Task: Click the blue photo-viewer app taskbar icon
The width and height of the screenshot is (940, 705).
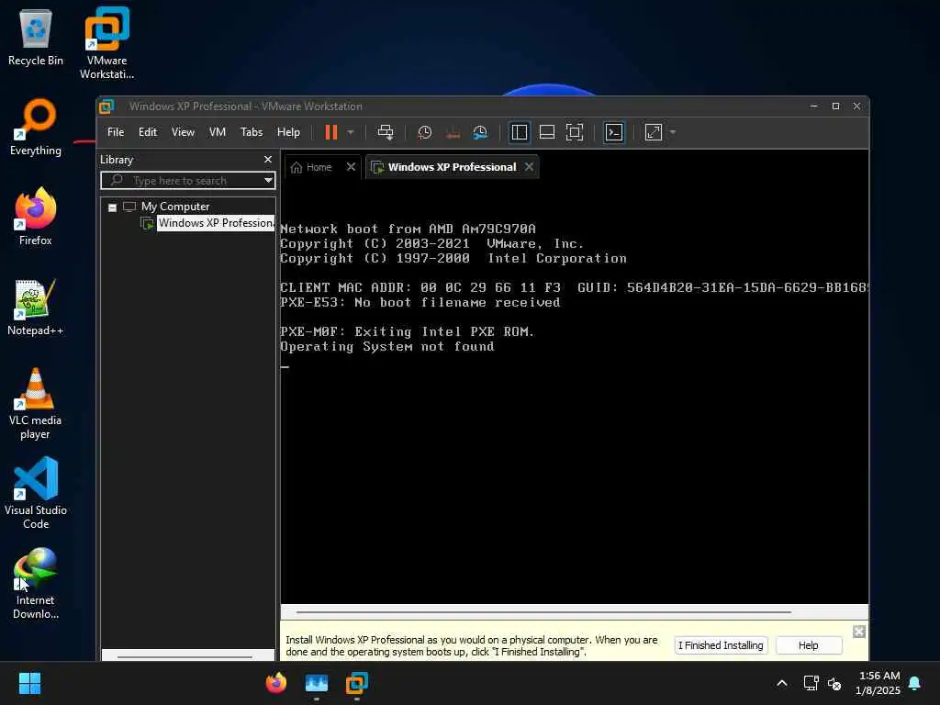Action: click(x=317, y=683)
